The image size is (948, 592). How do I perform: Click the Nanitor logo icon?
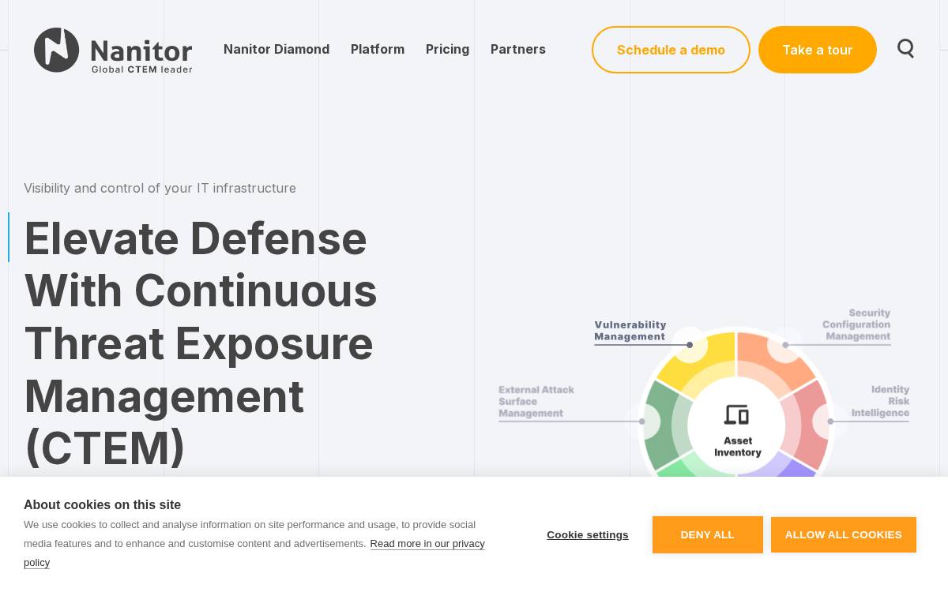(56, 50)
